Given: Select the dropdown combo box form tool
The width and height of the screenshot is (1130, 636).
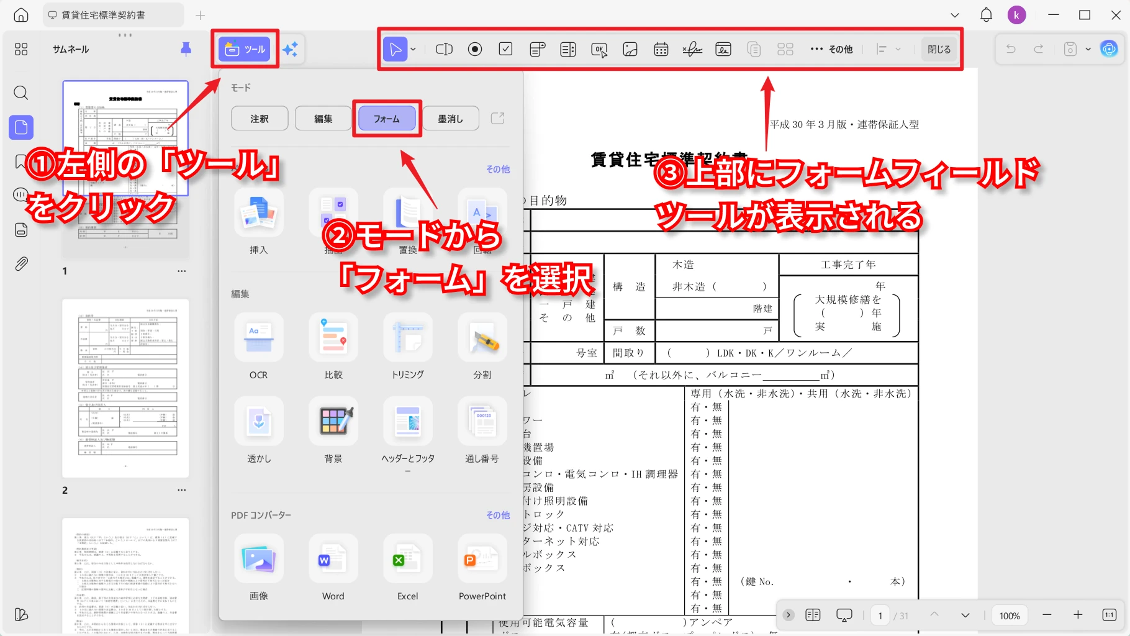Looking at the screenshot, I should point(537,49).
